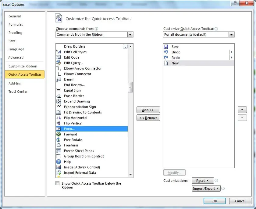Click the Import External Data icon
Screen dimensions: 256x209
coord(59,173)
